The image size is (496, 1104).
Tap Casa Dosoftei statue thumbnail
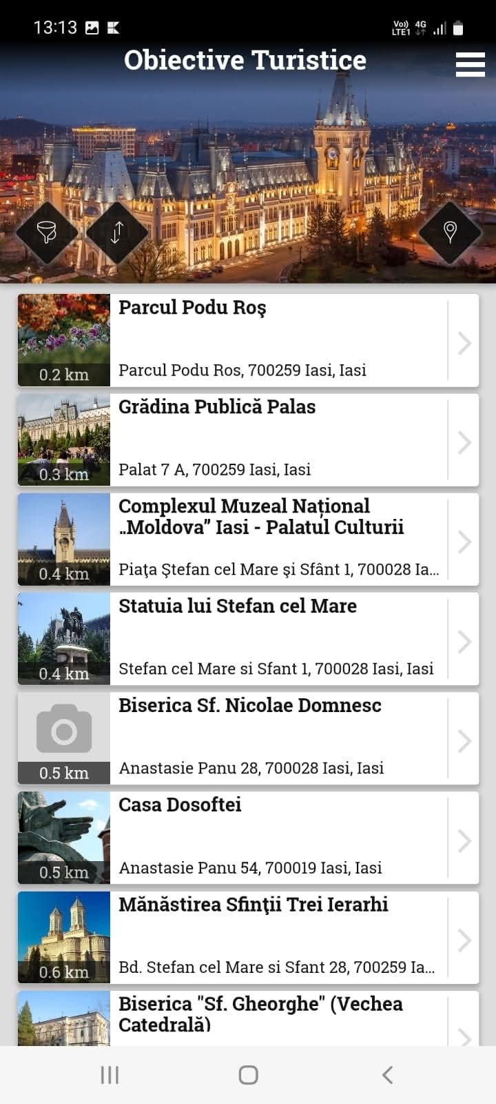(64, 828)
